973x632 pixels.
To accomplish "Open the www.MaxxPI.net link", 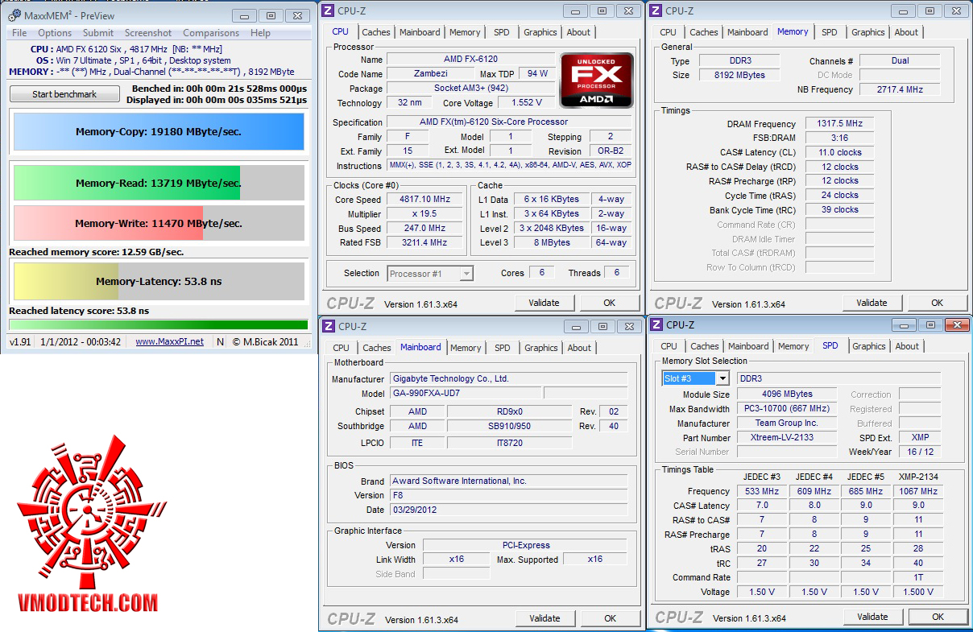I will pos(169,341).
